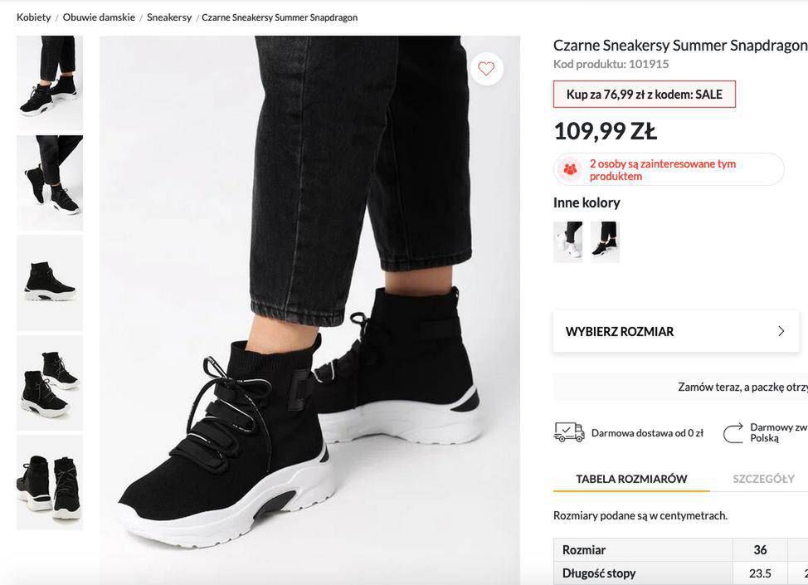The width and height of the screenshot is (808, 585).
Task: Open the Szczegóły tab
Action: (763, 479)
